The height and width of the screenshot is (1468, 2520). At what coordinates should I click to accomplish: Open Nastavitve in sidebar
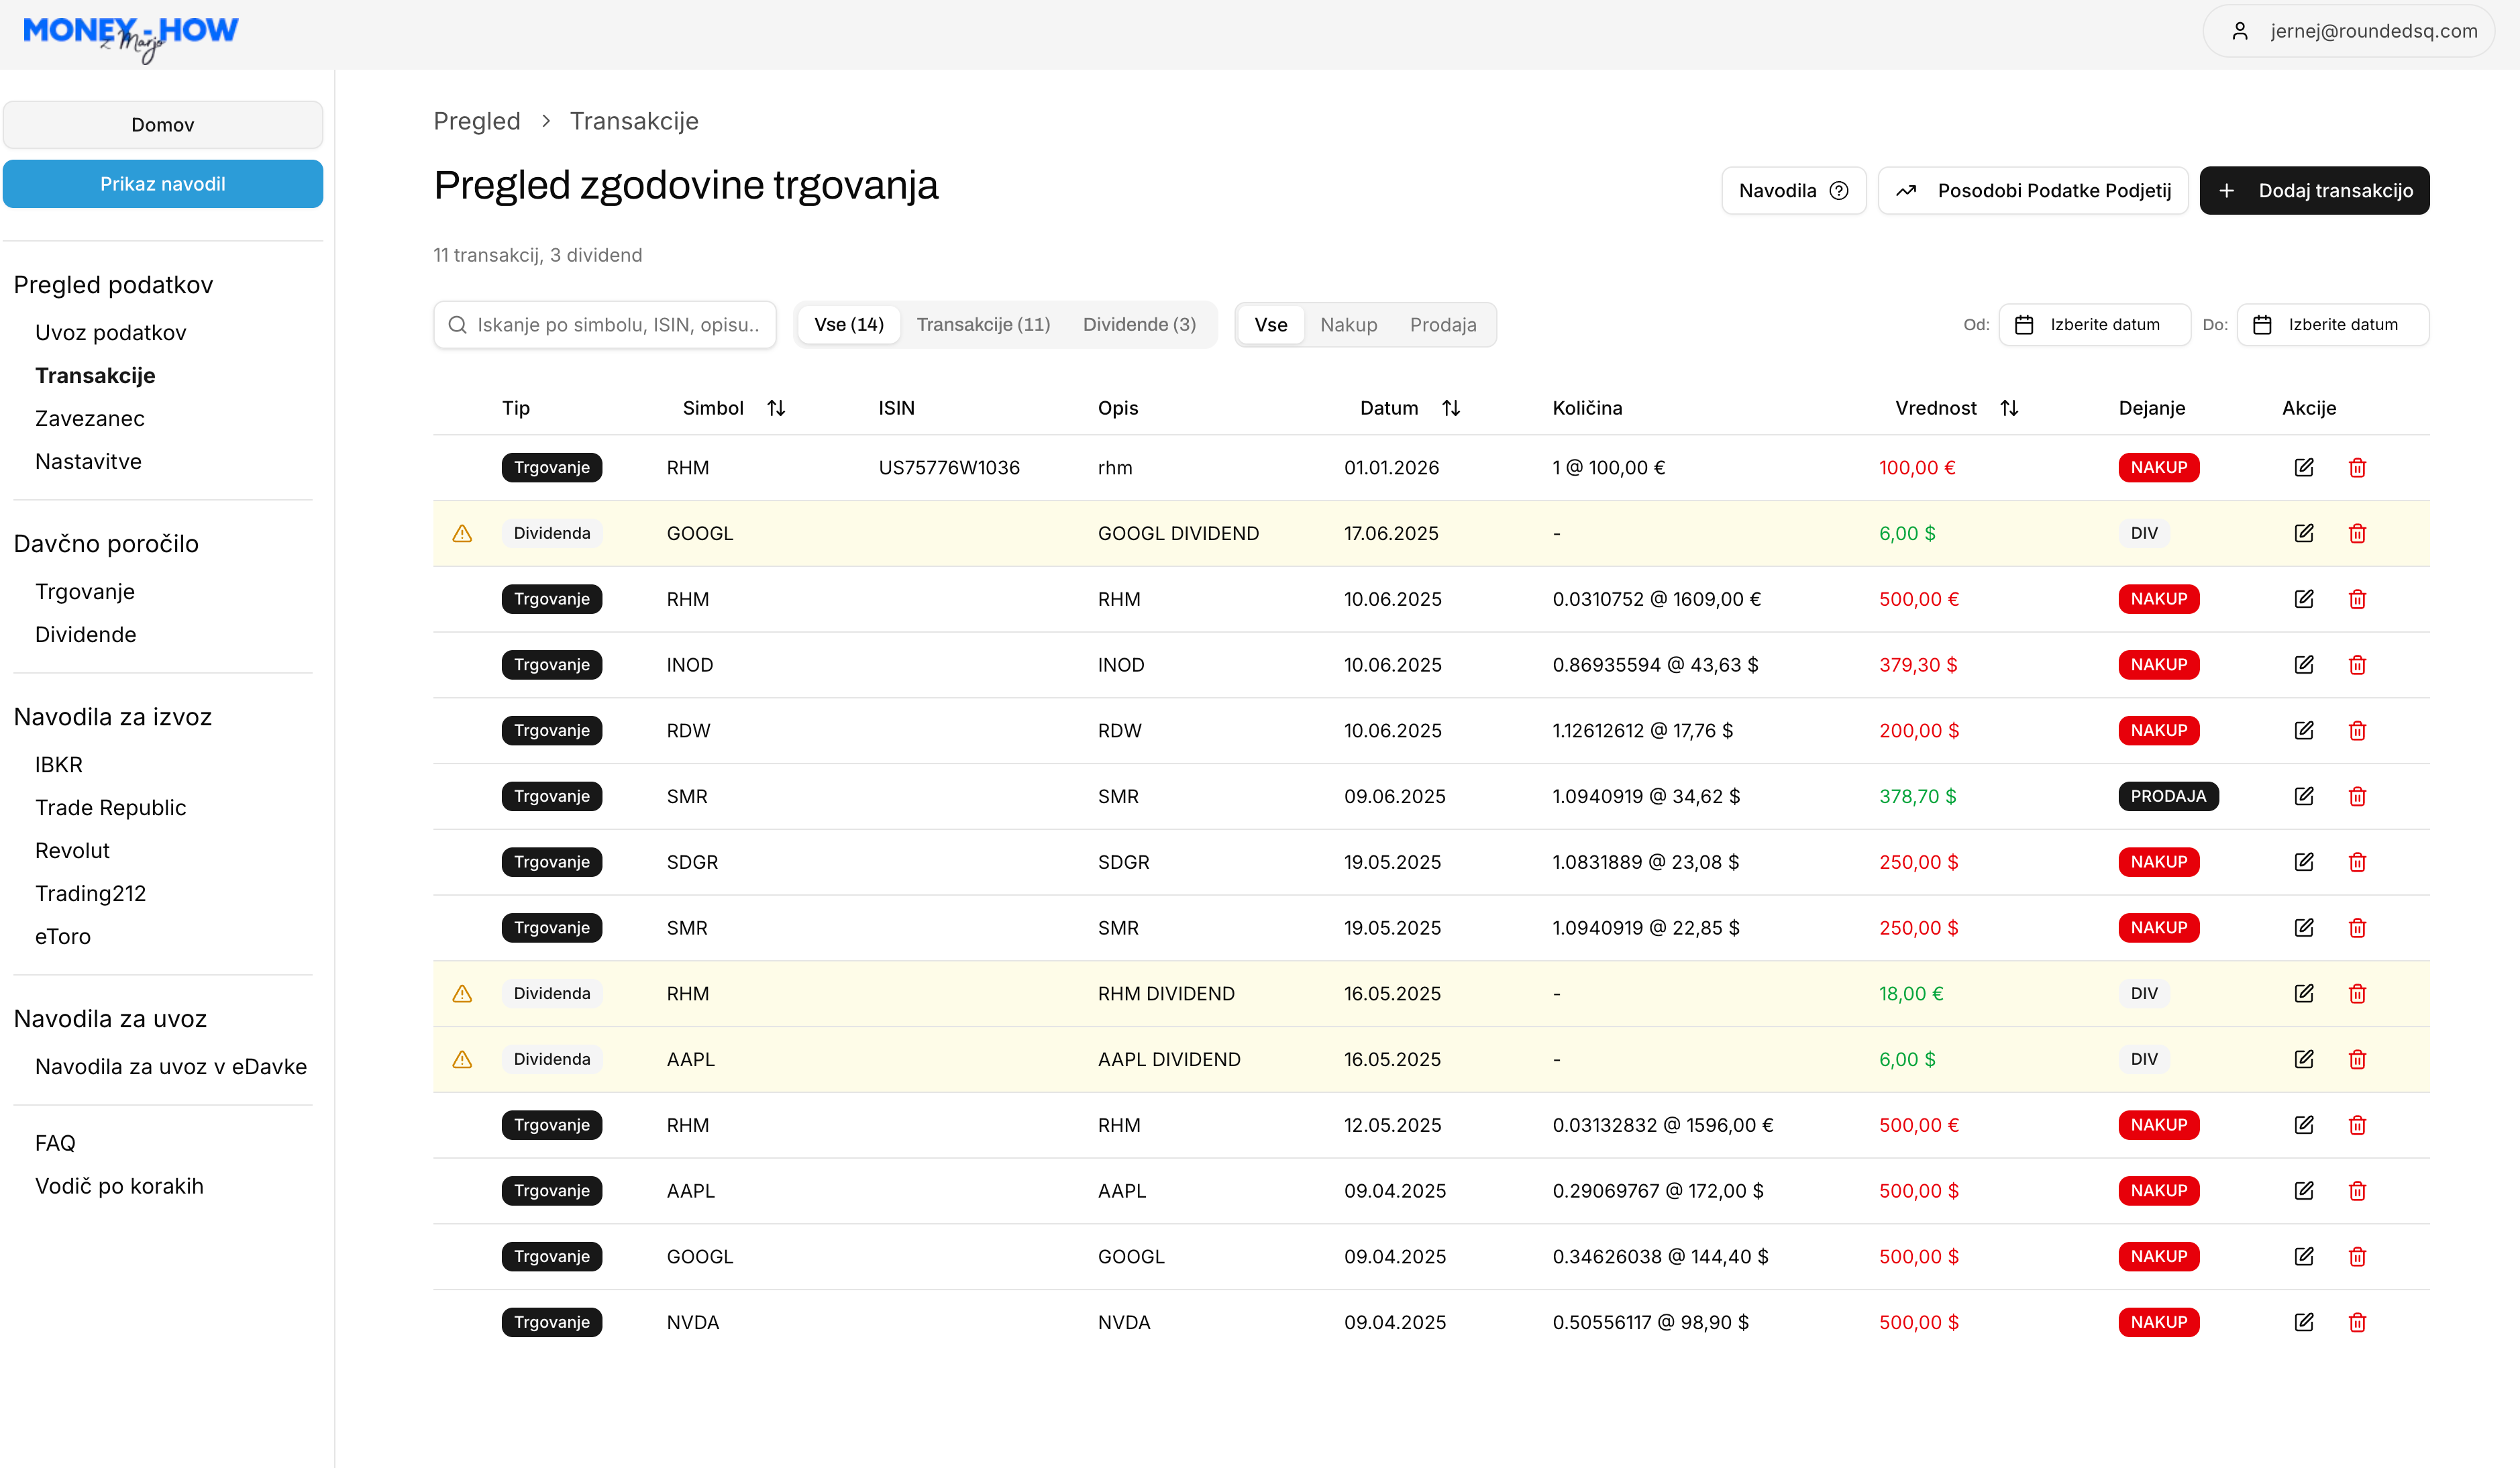(88, 462)
